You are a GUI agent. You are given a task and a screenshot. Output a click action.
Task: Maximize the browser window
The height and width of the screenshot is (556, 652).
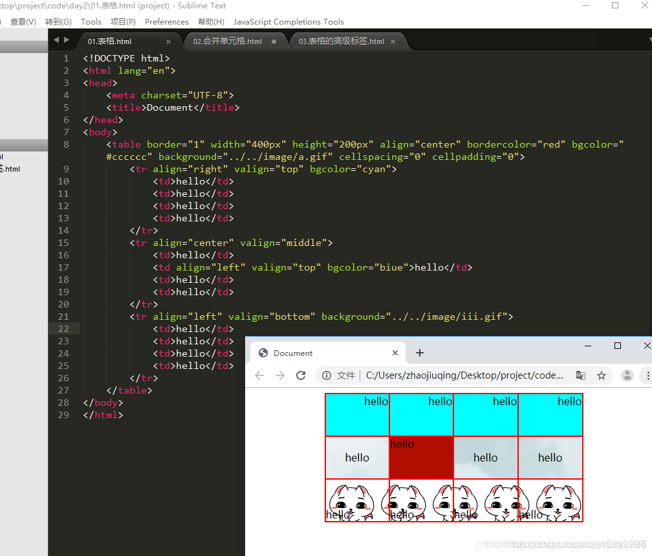[618, 346]
